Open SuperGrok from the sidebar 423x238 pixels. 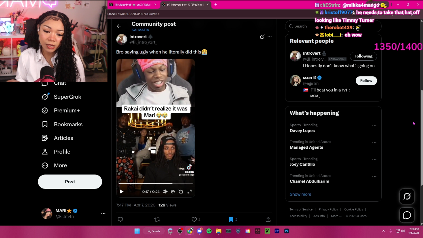(61, 97)
